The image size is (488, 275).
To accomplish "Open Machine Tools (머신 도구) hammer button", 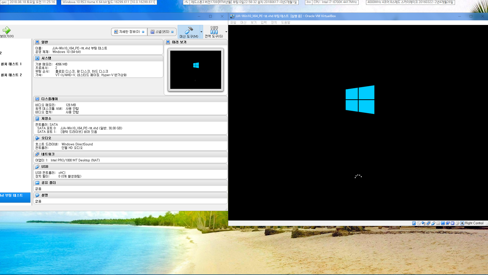I will tap(189, 32).
